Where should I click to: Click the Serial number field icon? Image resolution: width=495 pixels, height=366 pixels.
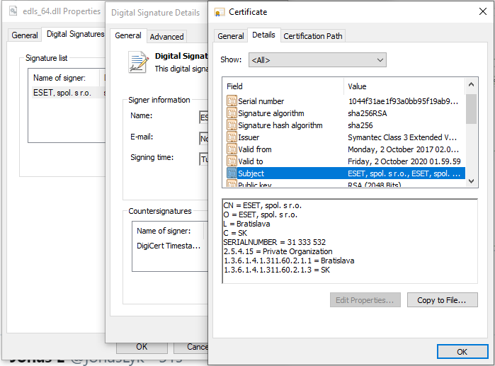point(232,101)
